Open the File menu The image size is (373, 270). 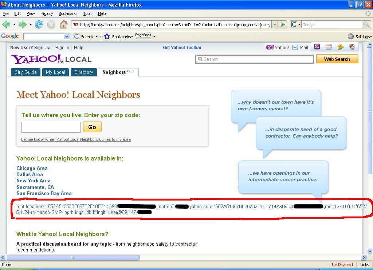coord(5,13)
